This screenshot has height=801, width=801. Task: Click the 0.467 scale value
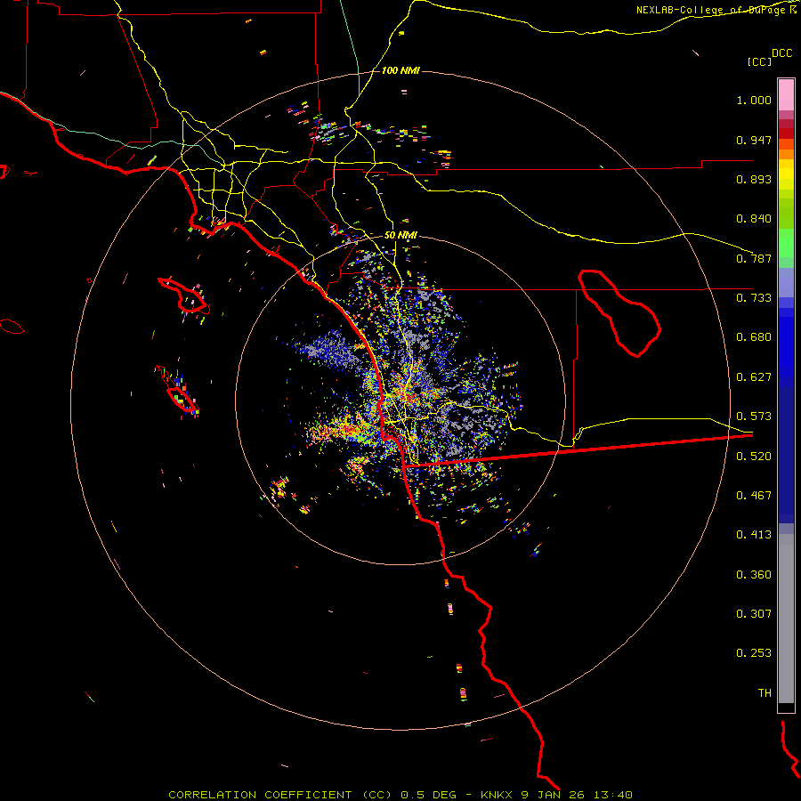click(x=754, y=496)
